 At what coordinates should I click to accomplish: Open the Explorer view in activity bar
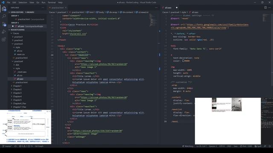4,8
